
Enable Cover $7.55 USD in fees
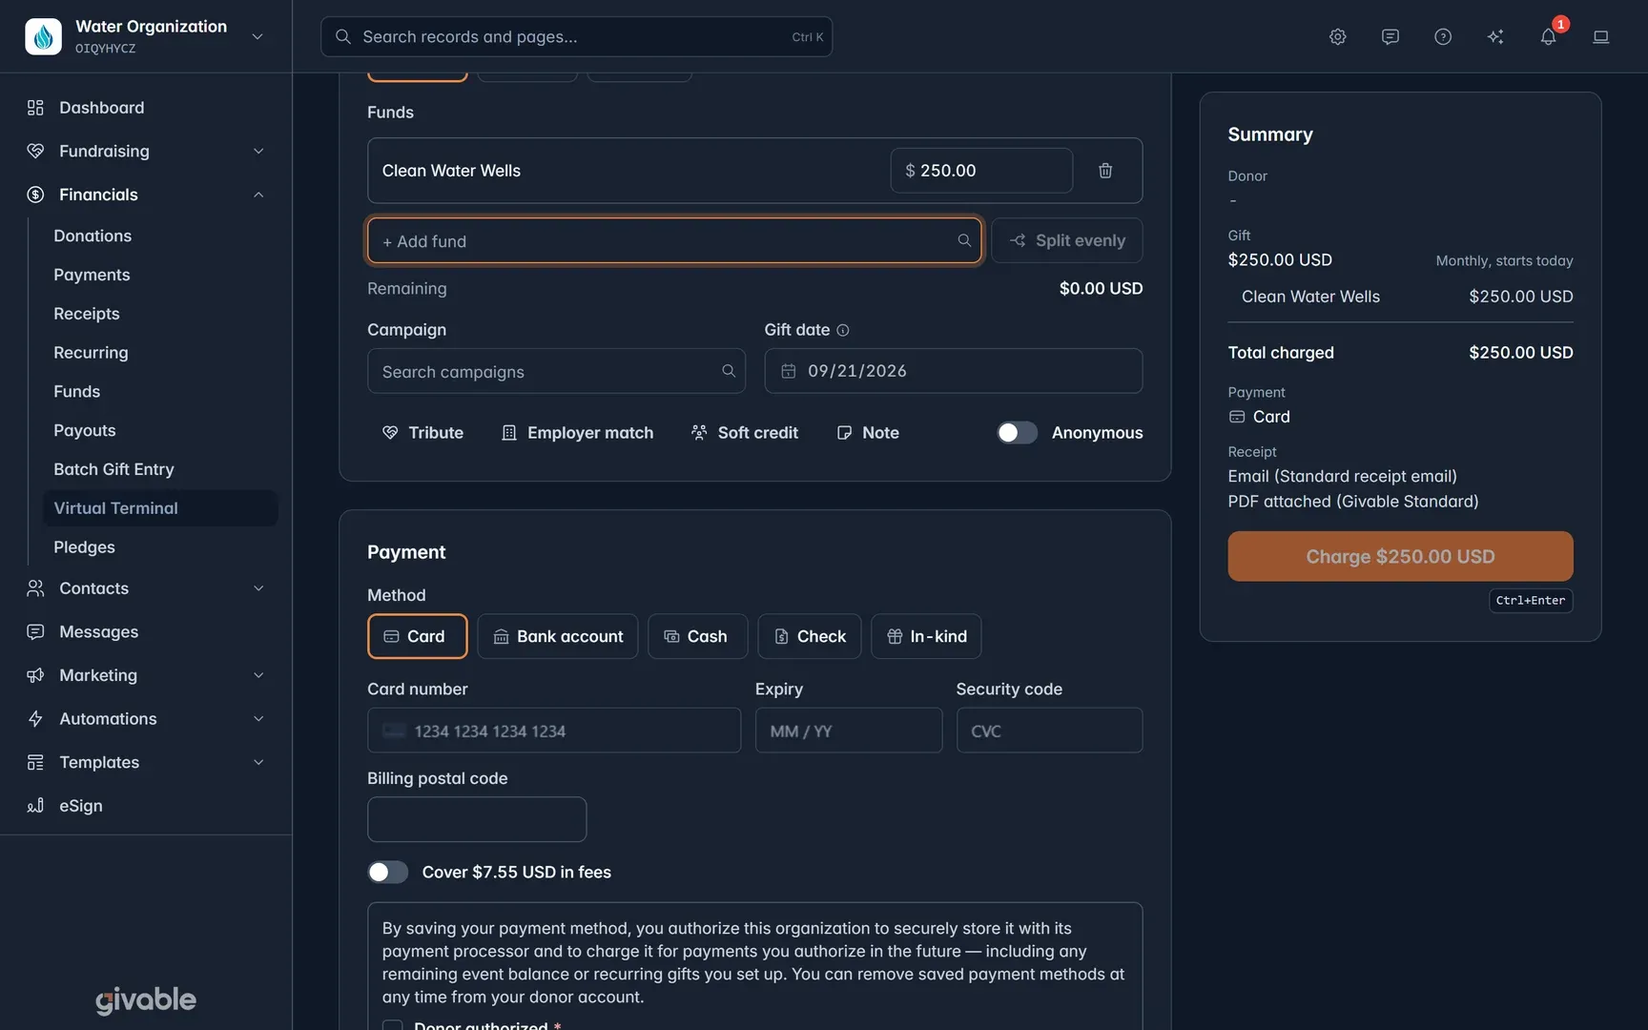(388, 872)
